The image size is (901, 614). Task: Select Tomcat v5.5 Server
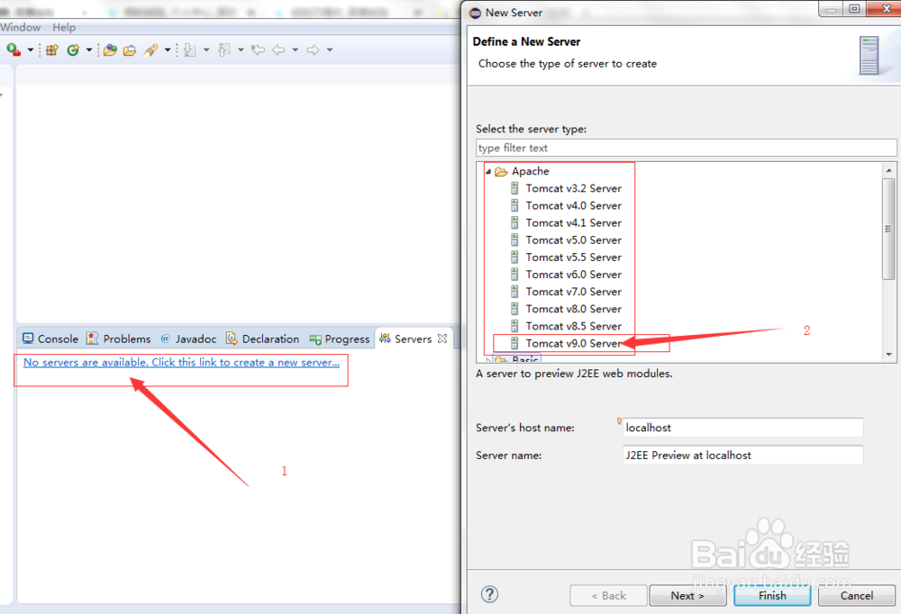click(573, 257)
